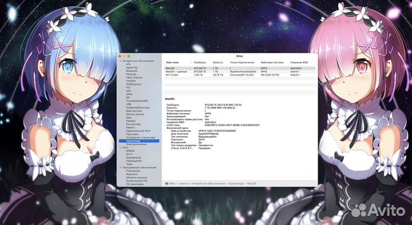The image size is (412, 225).
Task: Open Объекты запуска entry
Action: coord(137,178)
